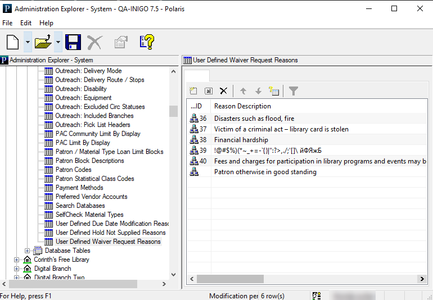Image resolution: width=433 pixels, height=300 pixels.
Task: Move entry up with the up arrow
Action: (x=243, y=91)
